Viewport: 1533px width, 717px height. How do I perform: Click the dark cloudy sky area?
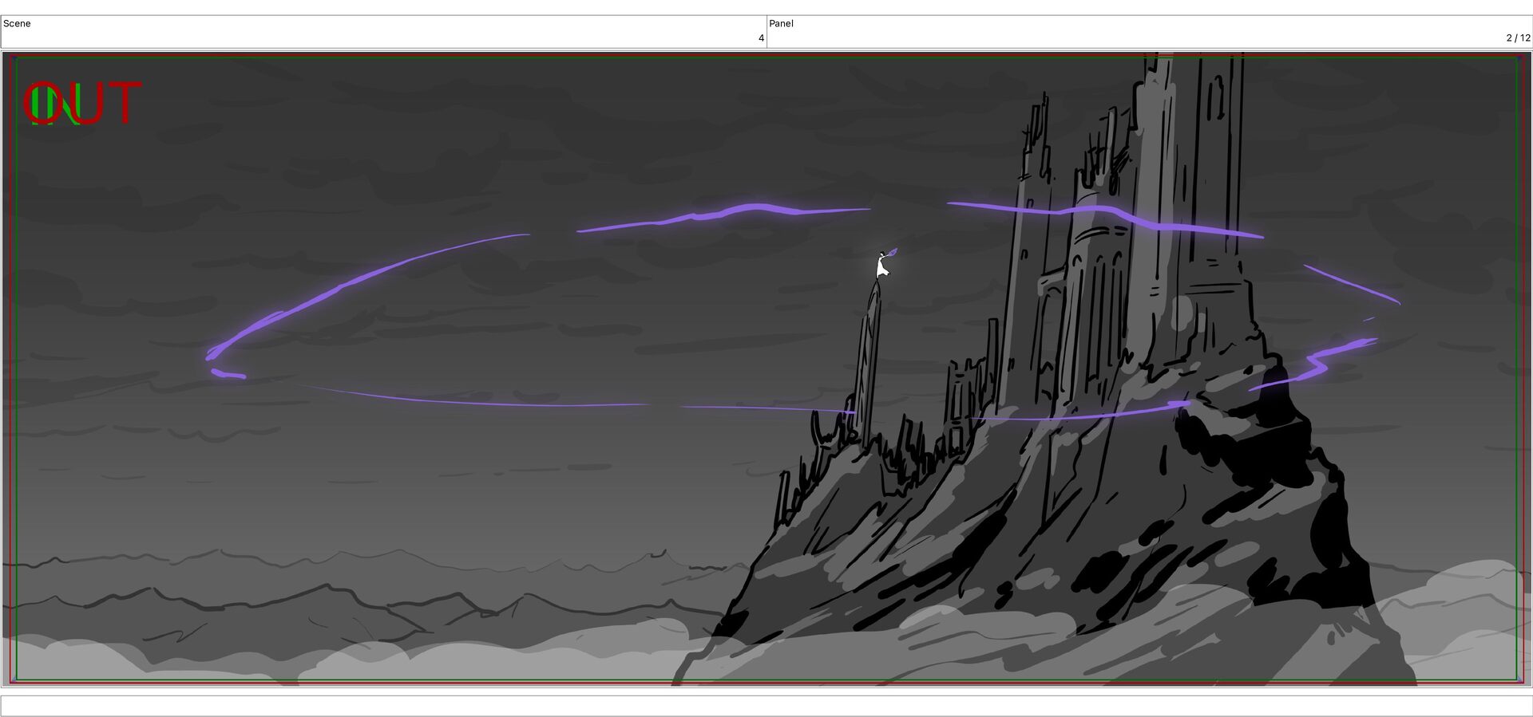click(x=479, y=144)
